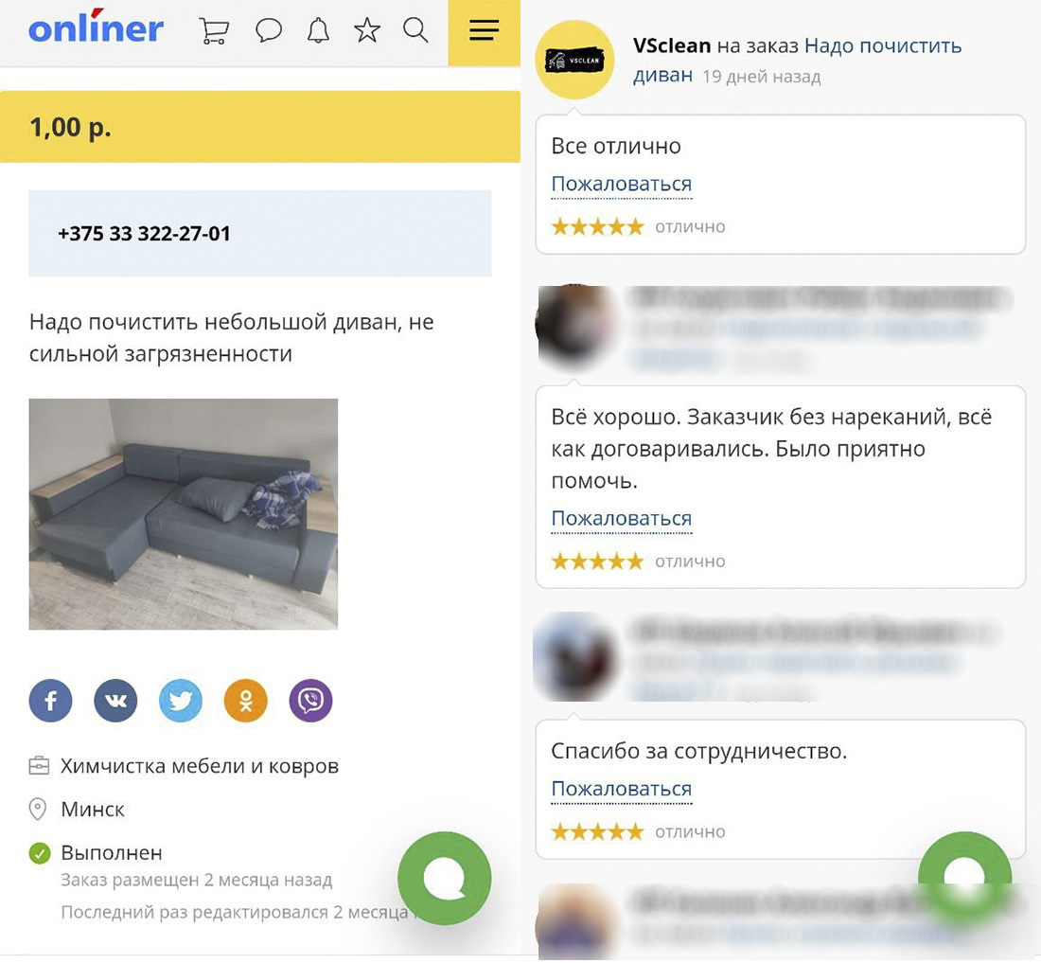Screen dimensions: 1041x963
Task: Open messages via speech bubble icon
Action: (x=268, y=30)
